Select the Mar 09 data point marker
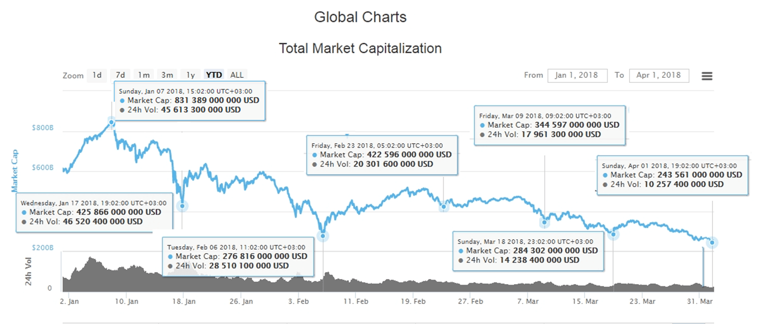The width and height of the screenshot is (759, 324). click(544, 222)
